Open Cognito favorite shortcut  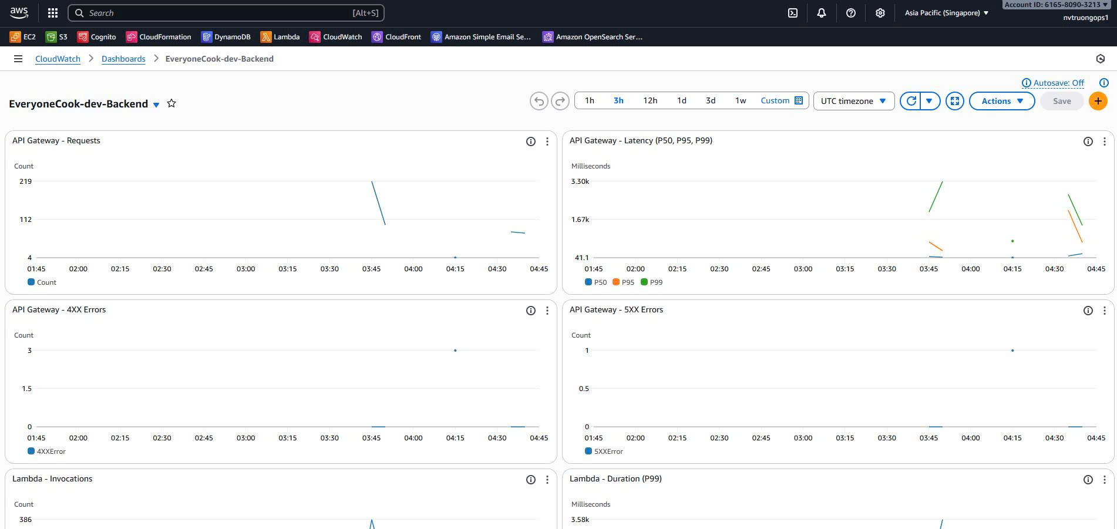tap(97, 37)
